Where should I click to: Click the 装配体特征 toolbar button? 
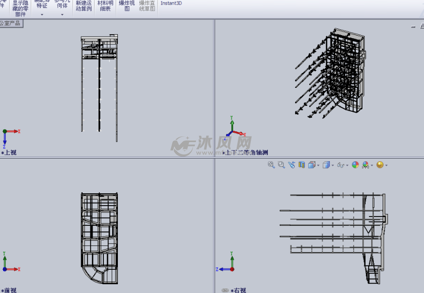(42, 4)
